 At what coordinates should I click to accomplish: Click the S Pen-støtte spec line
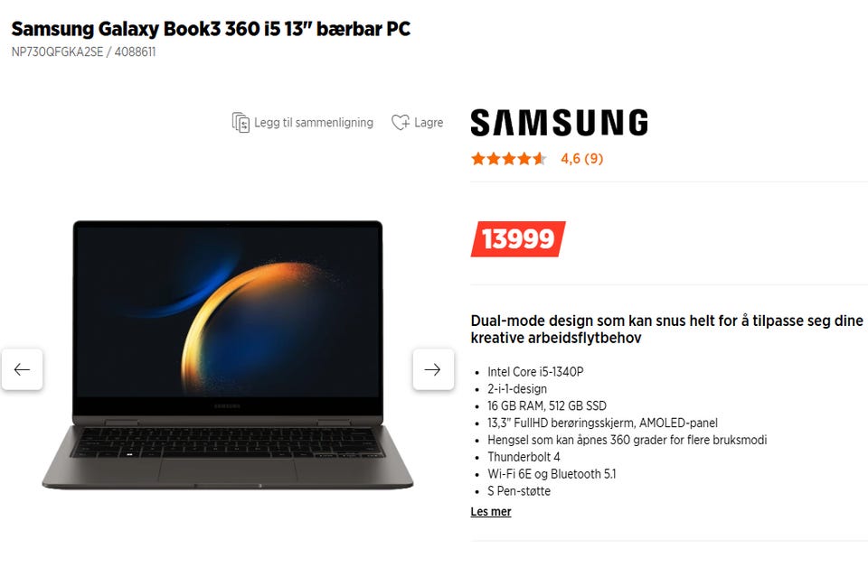519,491
